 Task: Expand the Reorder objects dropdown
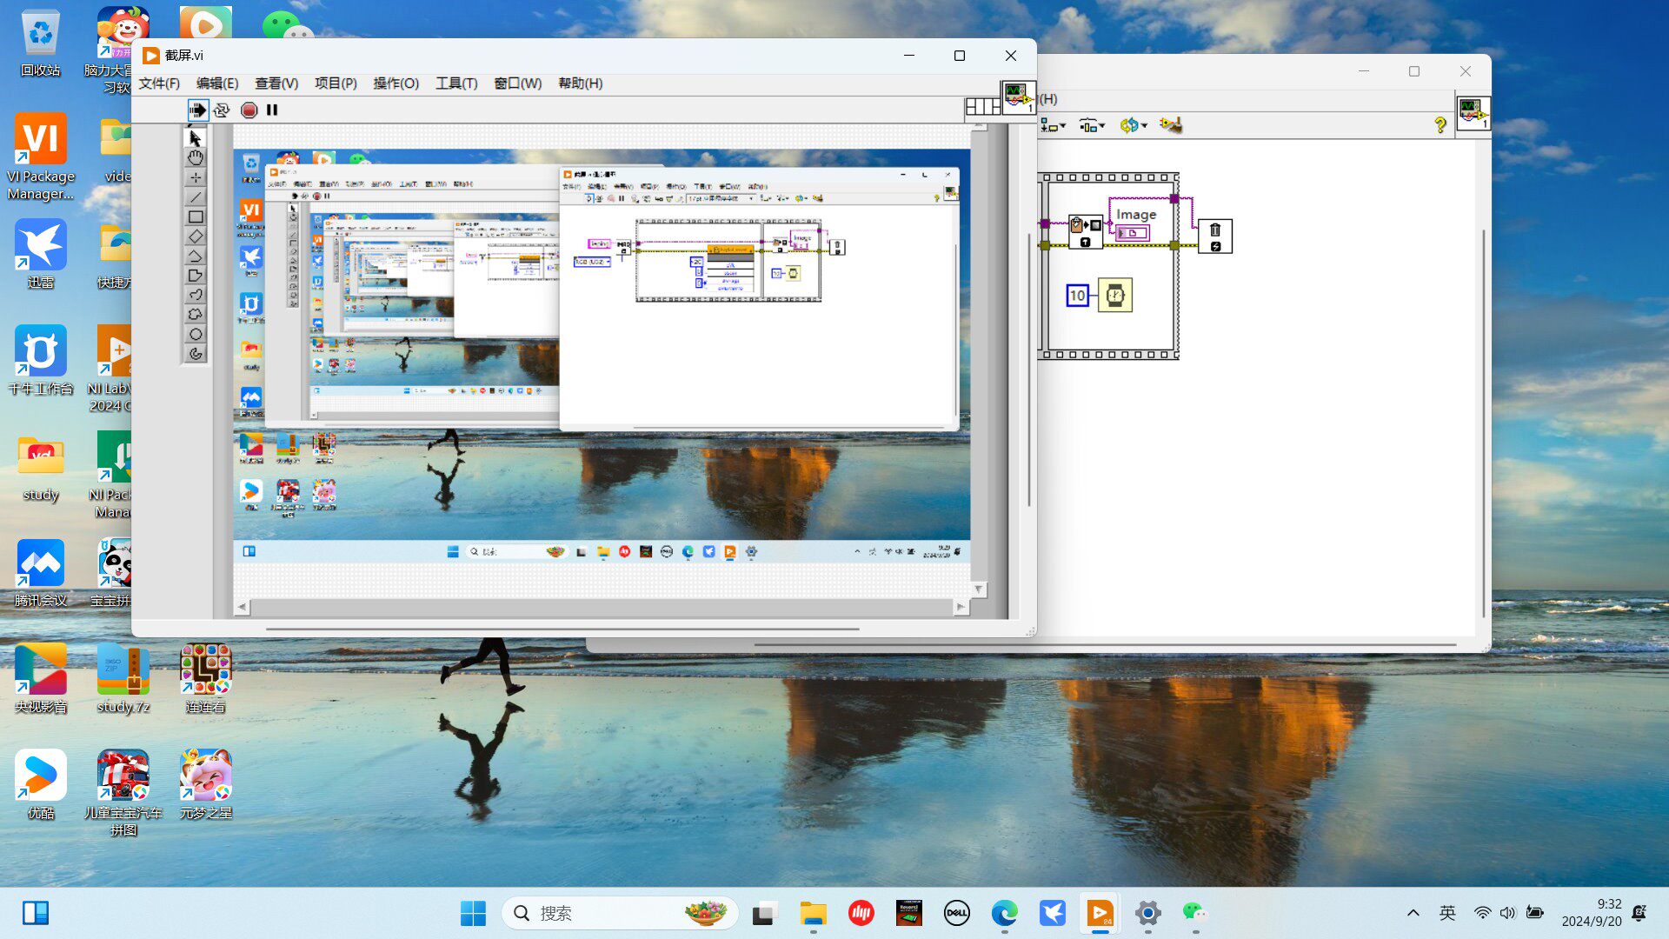point(1133,126)
